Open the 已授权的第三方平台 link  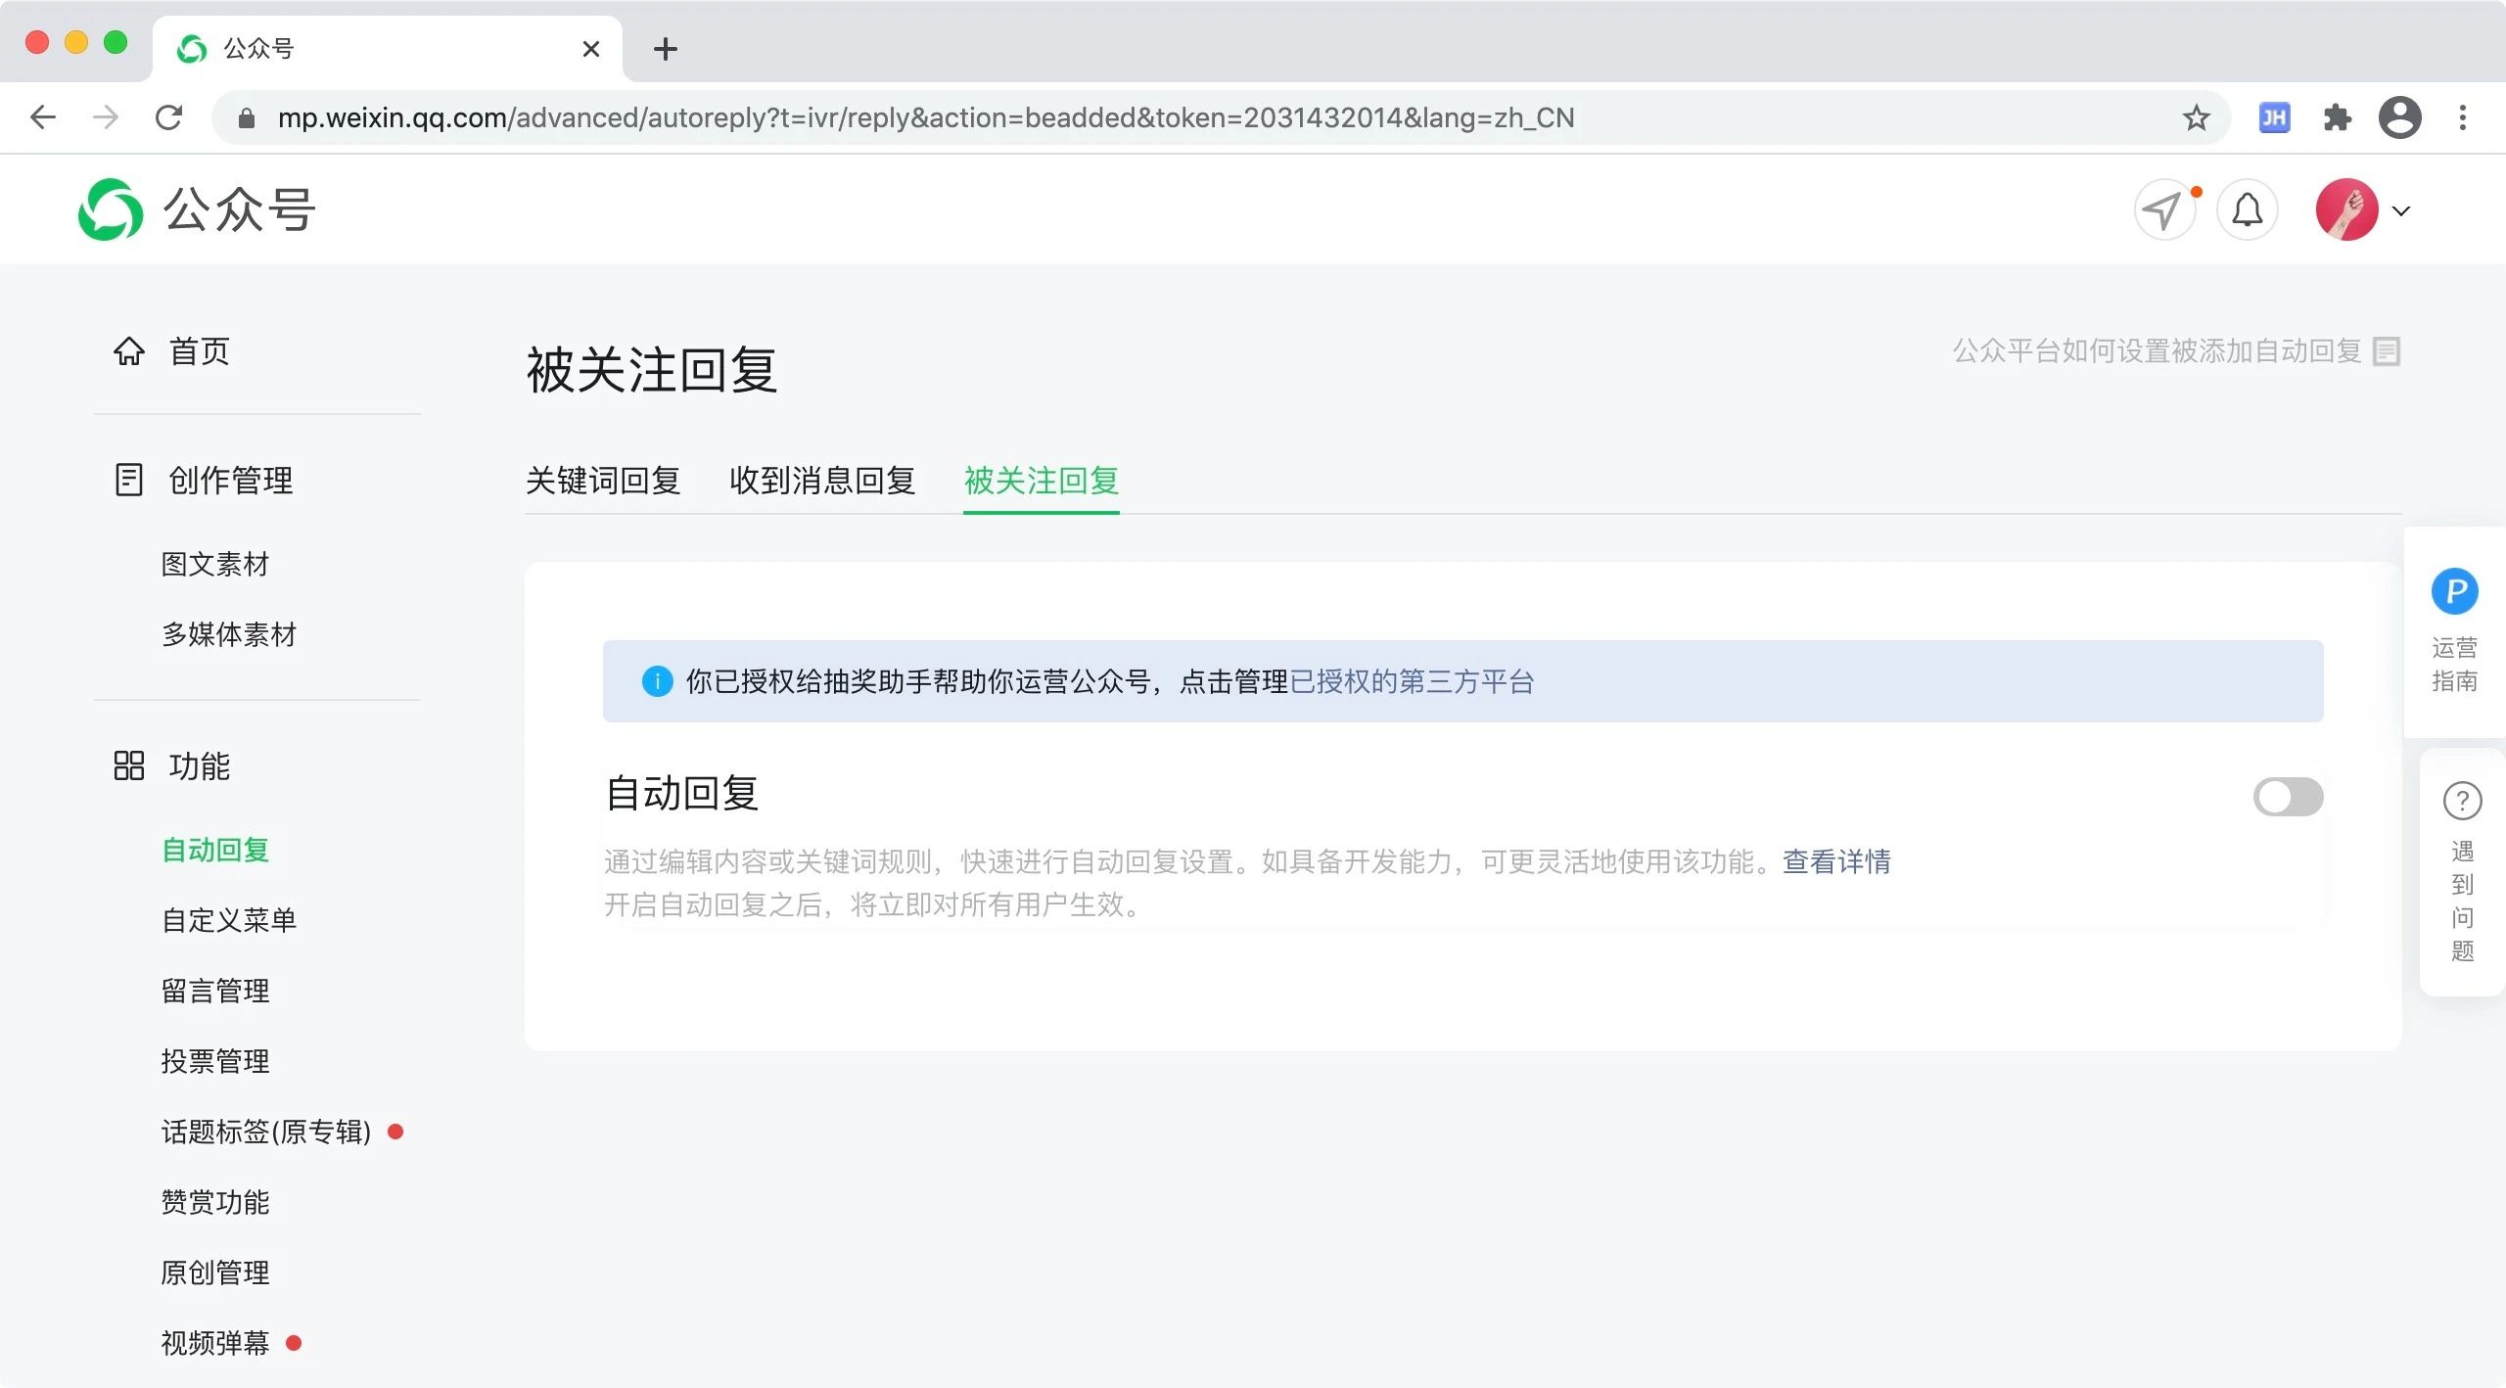(1411, 681)
